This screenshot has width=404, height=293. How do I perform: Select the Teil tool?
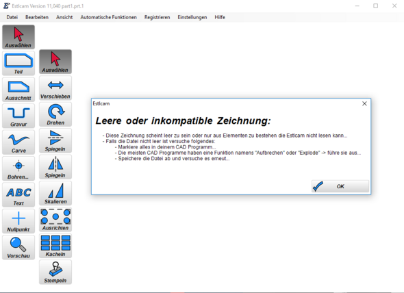pyautogui.click(x=18, y=64)
